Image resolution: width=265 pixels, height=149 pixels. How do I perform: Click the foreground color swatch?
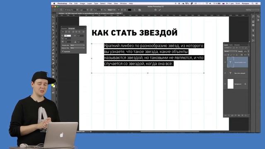[x=53, y=85]
